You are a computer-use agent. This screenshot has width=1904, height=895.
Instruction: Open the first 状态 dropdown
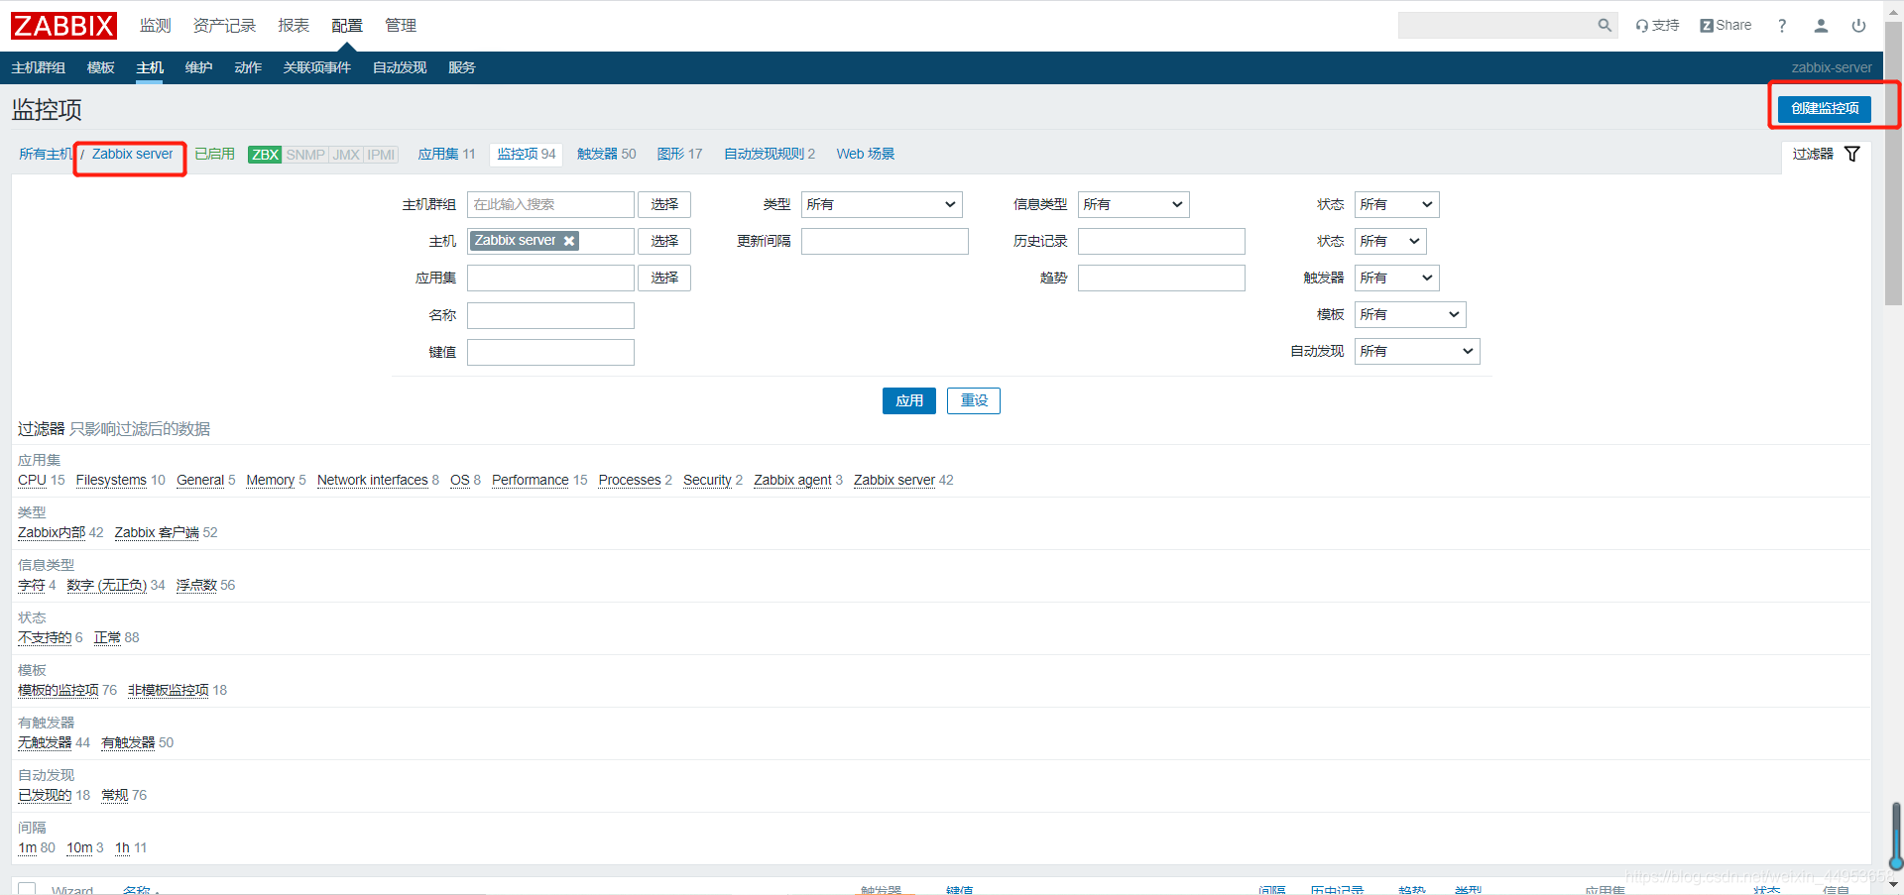coord(1396,205)
